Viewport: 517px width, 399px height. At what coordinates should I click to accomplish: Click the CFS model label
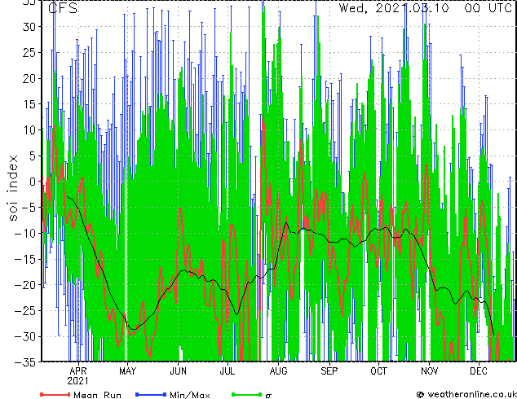[x=63, y=8]
